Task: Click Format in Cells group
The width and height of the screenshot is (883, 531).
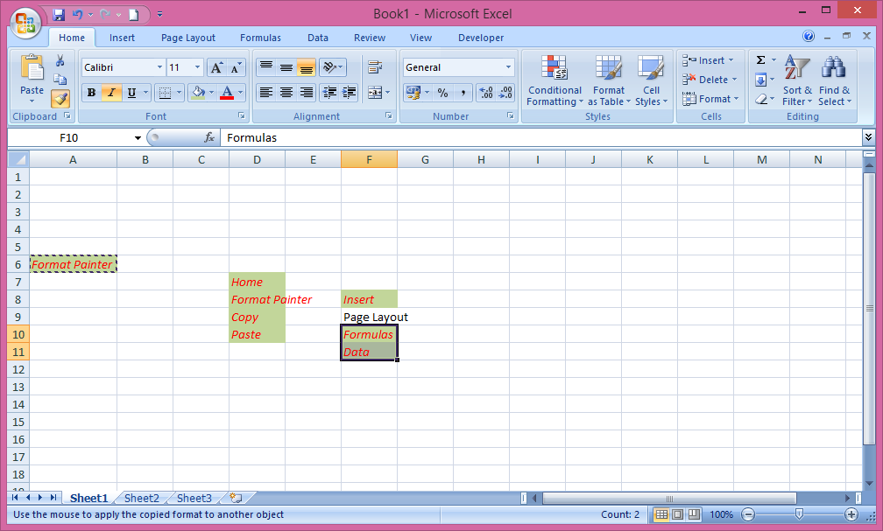Action: click(x=710, y=99)
